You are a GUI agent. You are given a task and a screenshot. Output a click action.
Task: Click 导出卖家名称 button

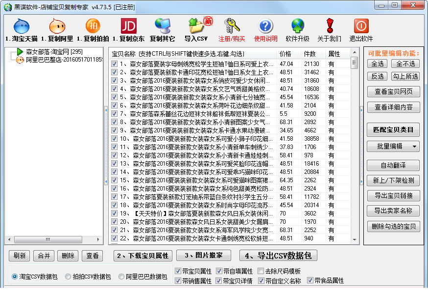(x=393, y=211)
